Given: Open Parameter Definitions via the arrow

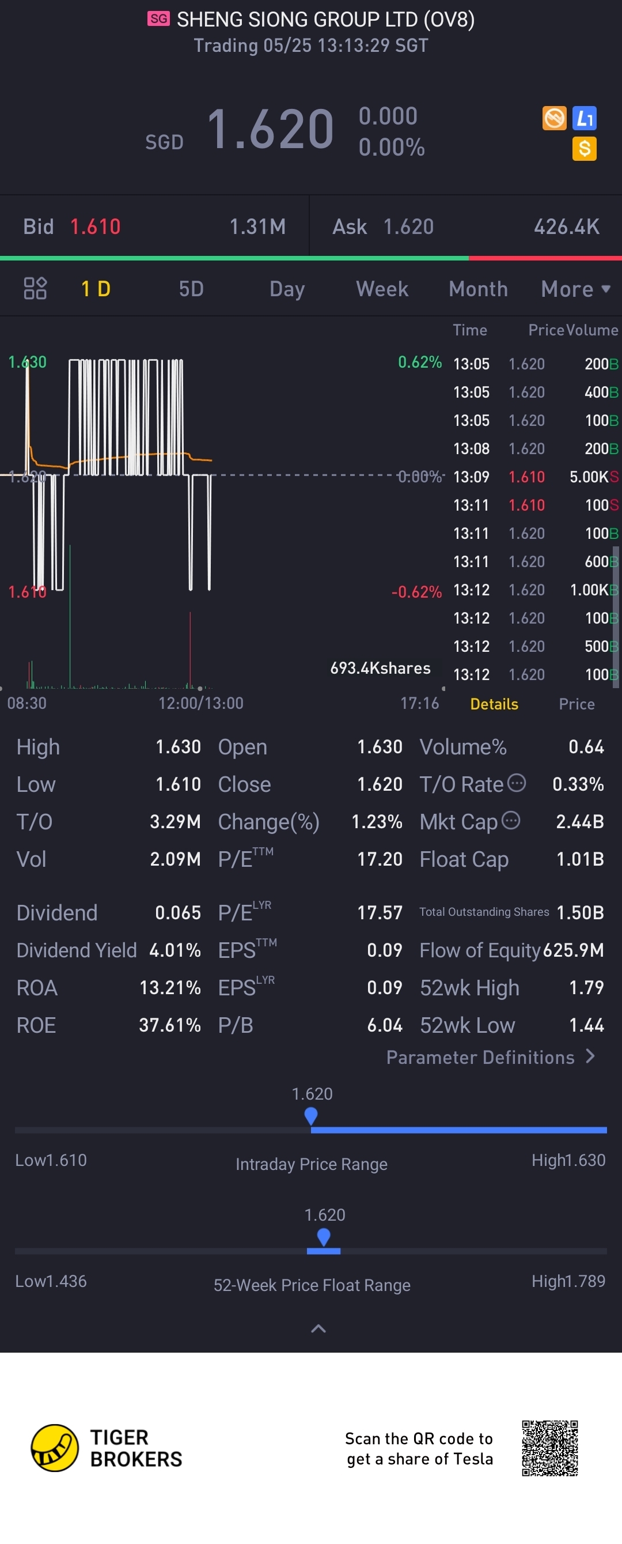Looking at the screenshot, I should pos(590,1056).
